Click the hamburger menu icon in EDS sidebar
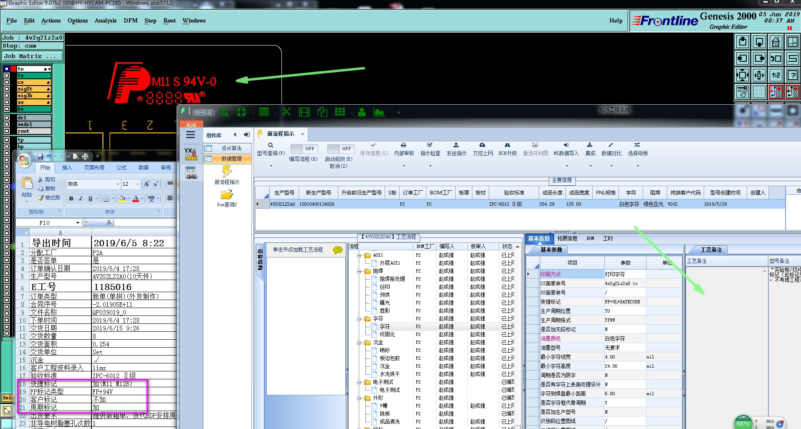 (190, 135)
